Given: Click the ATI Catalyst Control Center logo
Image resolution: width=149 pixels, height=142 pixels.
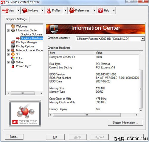Looking at the screenshot, I should pos(25,113).
